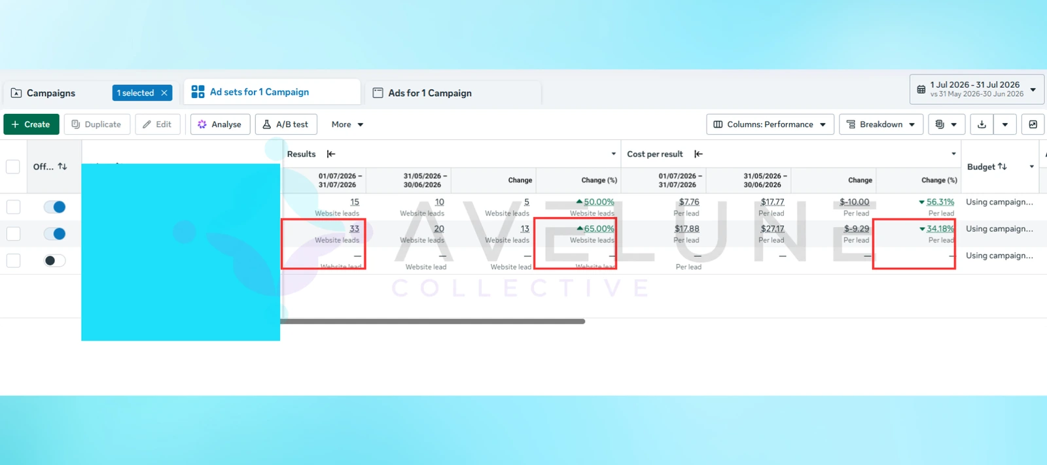This screenshot has height=465, width=1047.
Task: Tick the checkbox for the 15 leads row
Action: (13, 207)
